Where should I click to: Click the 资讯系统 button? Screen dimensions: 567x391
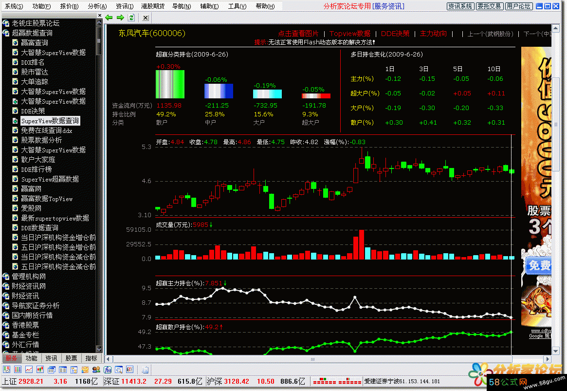click(460, 6)
